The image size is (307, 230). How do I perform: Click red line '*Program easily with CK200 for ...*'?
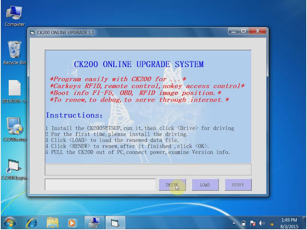point(118,79)
